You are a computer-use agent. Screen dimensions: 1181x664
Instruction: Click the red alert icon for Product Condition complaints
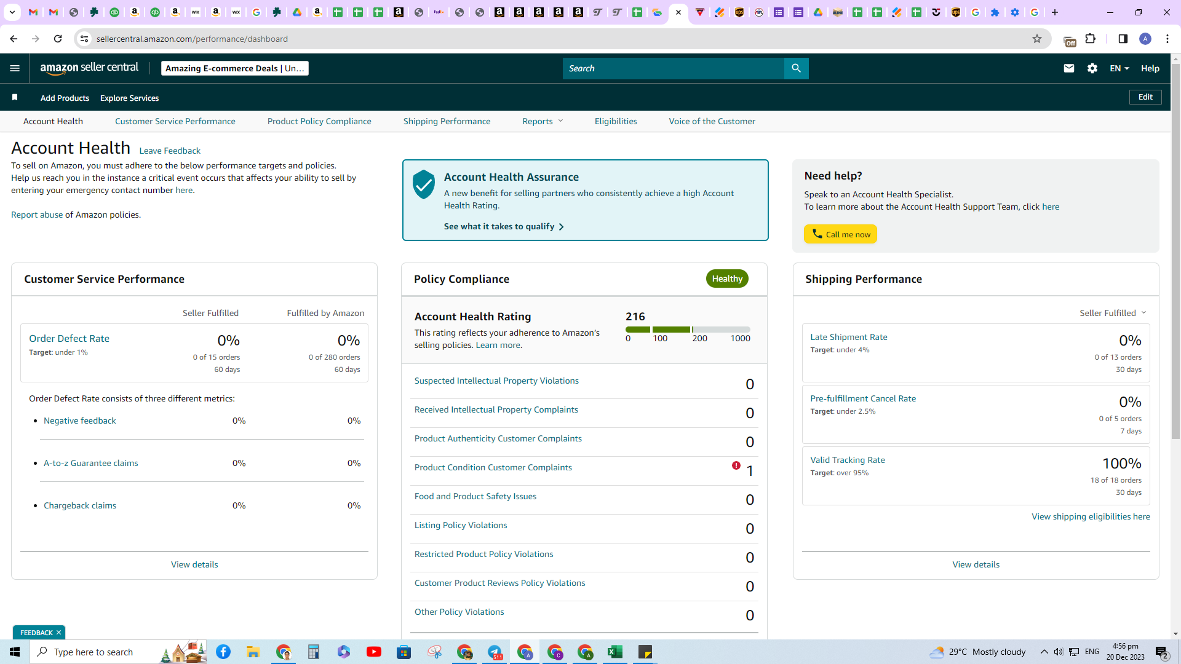(x=736, y=465)
